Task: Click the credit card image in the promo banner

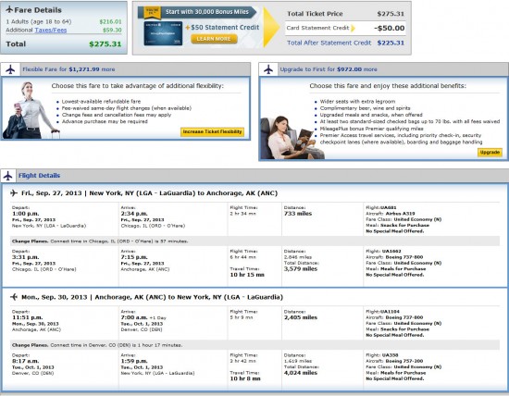Action: [x=163, y=33]
